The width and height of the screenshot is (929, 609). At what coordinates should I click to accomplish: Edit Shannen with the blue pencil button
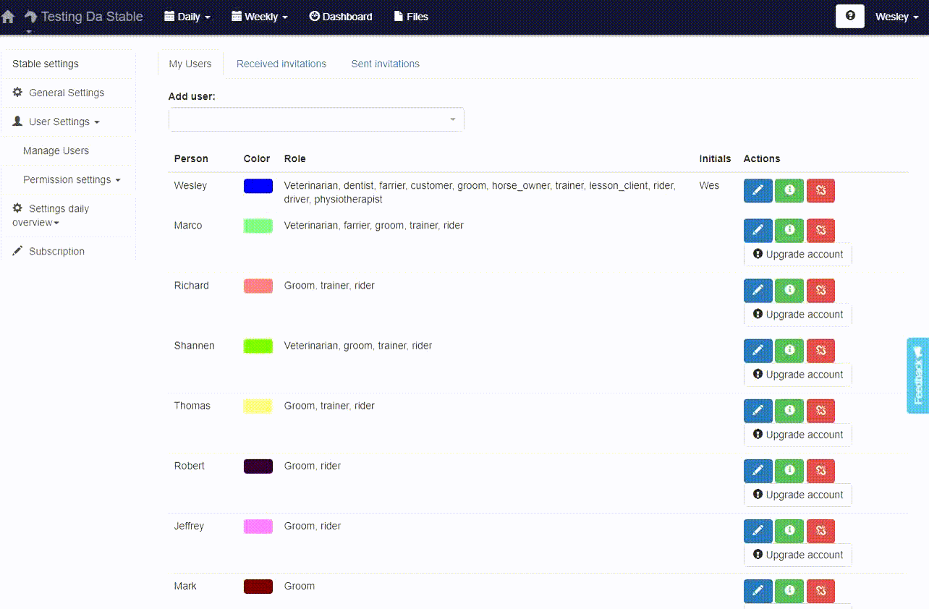click(x=758, y=351)
